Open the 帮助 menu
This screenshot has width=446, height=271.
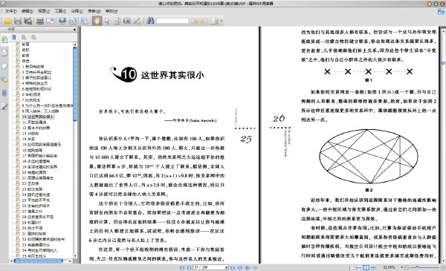point(111,11)
